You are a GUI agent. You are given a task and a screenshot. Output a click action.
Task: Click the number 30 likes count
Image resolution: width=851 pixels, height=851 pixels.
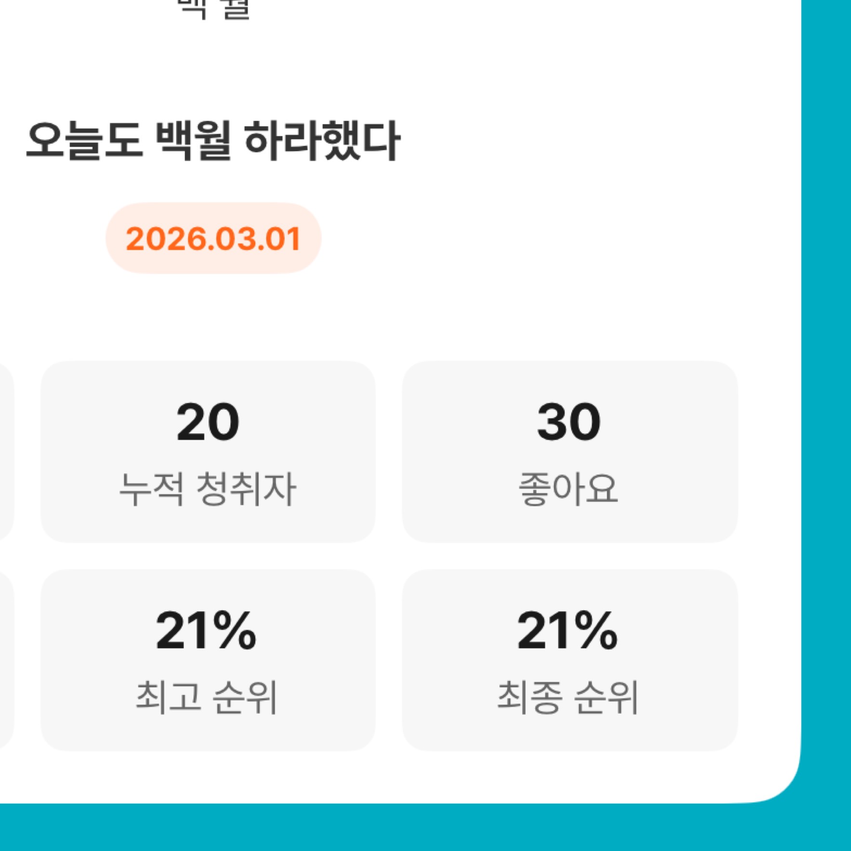coord(569,422)
